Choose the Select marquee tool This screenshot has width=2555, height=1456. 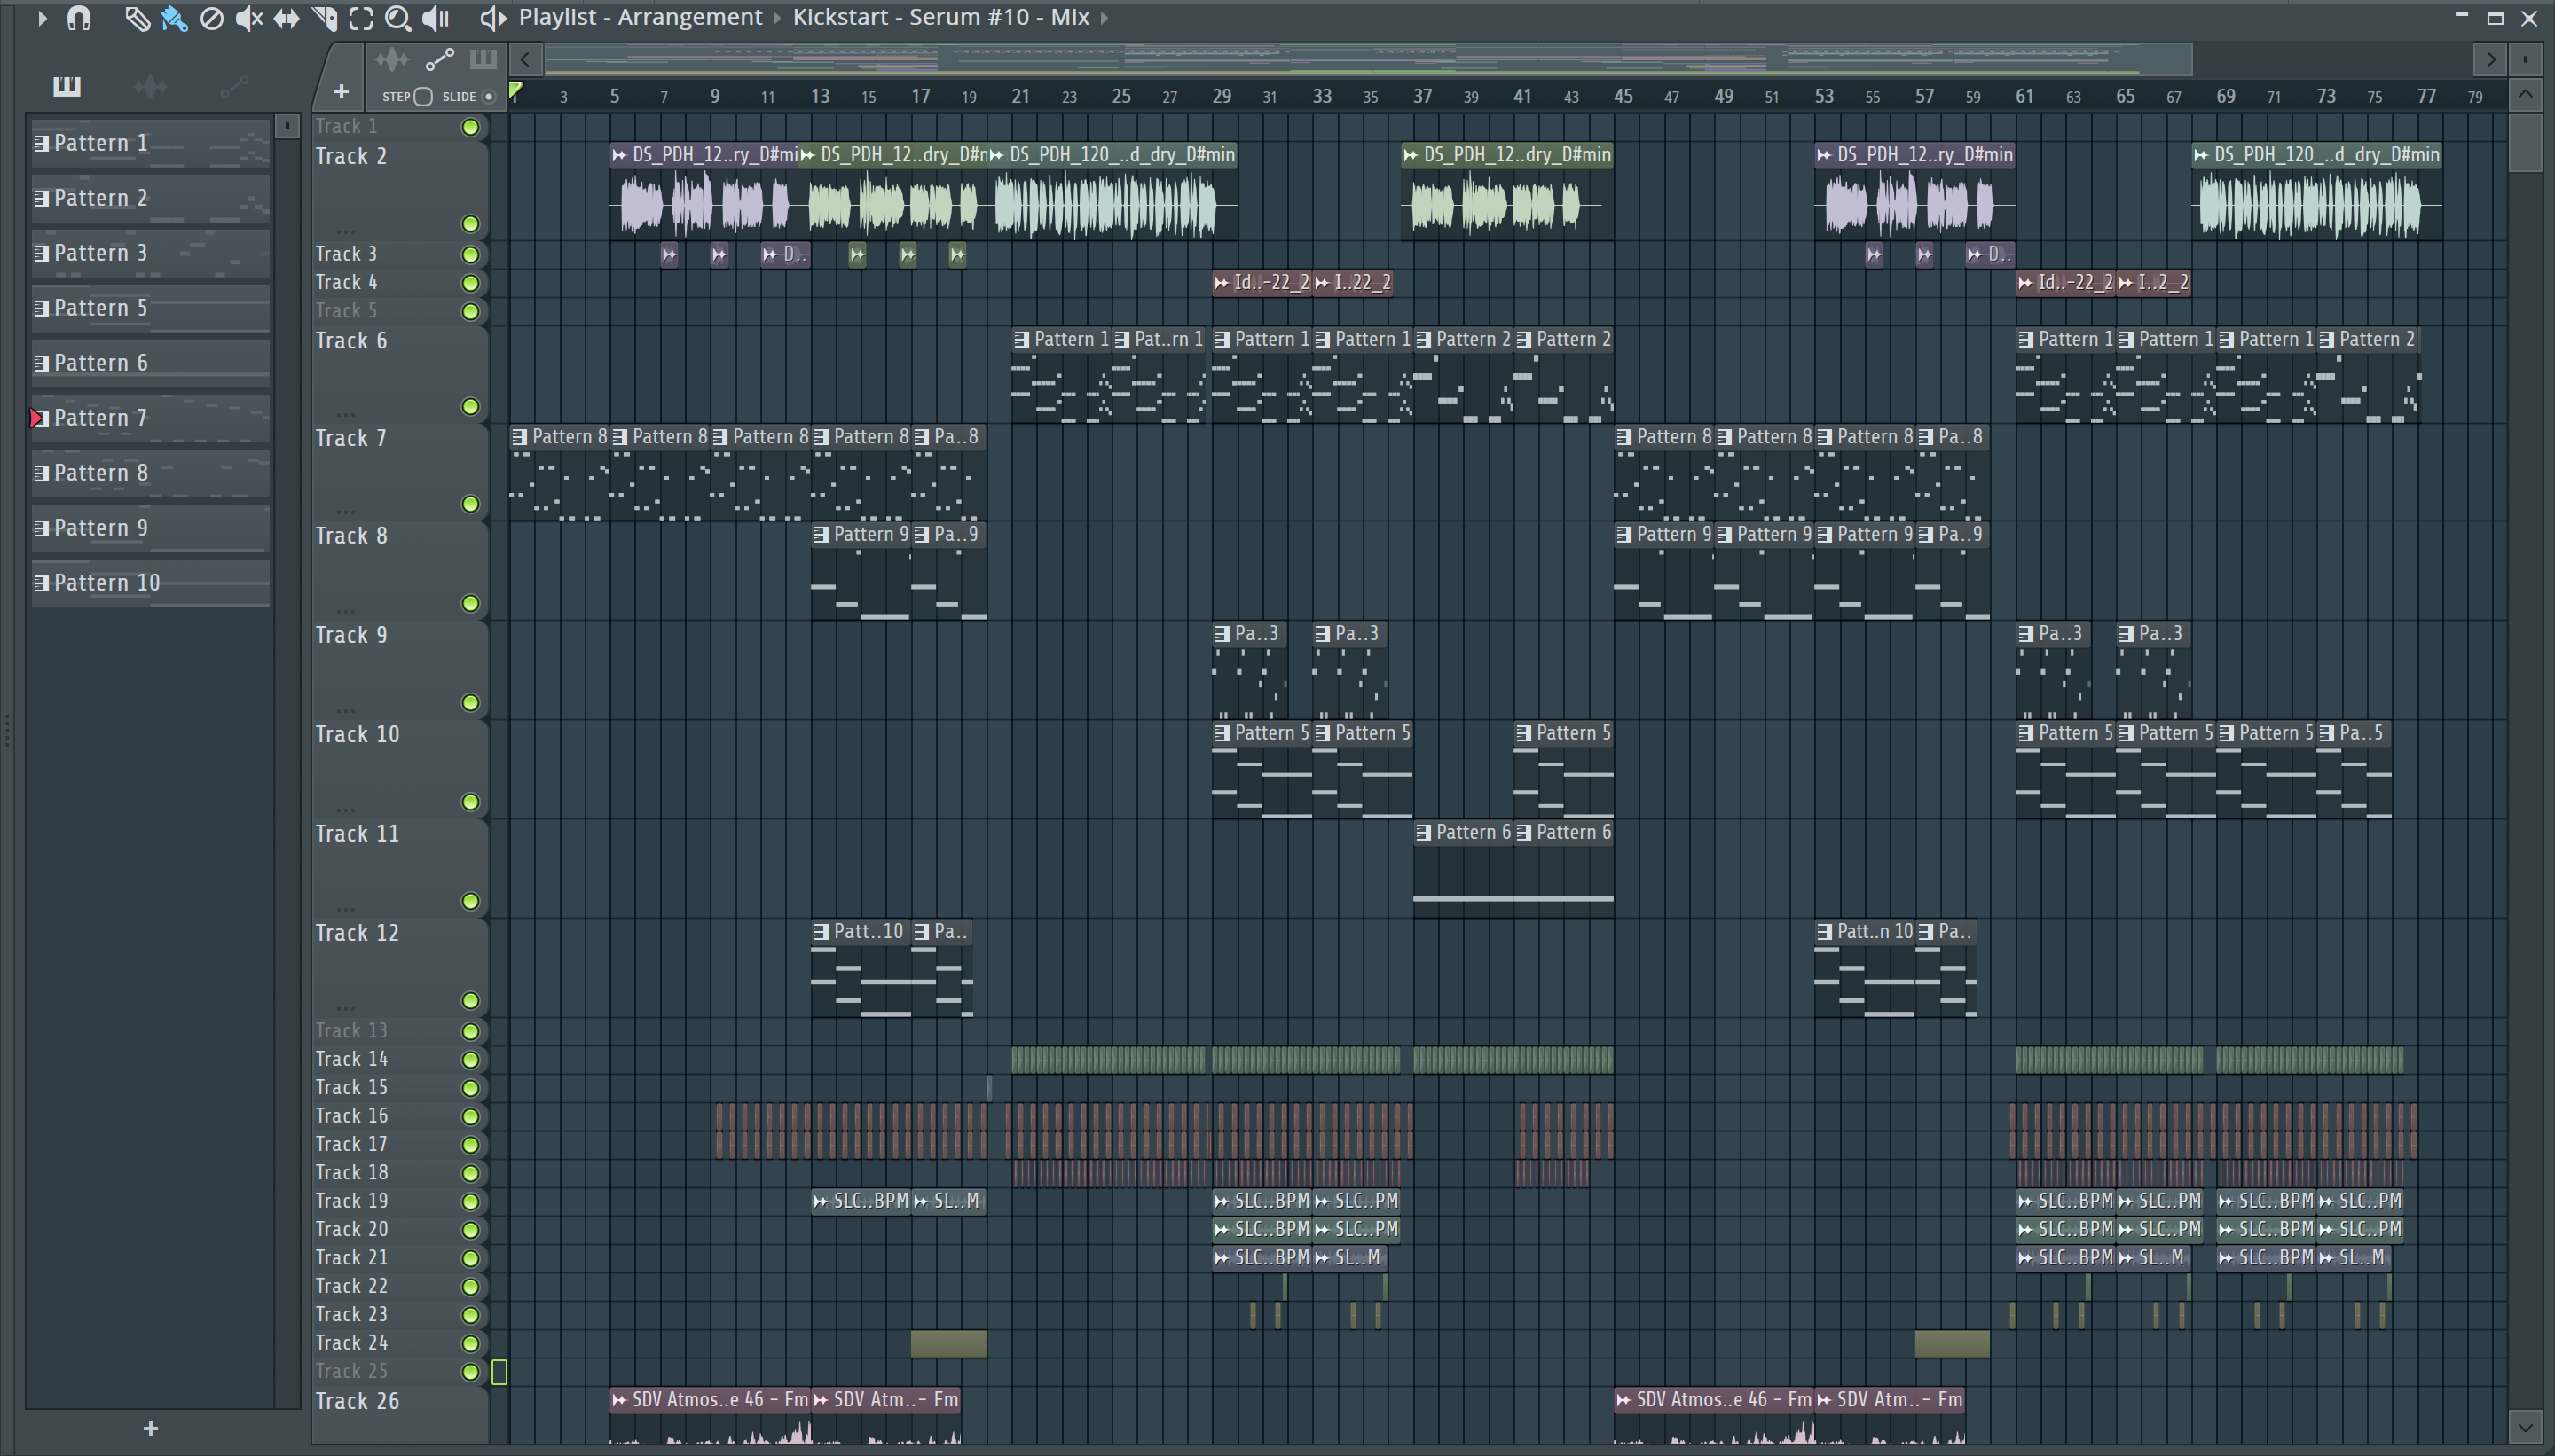[x=361, y=18]
